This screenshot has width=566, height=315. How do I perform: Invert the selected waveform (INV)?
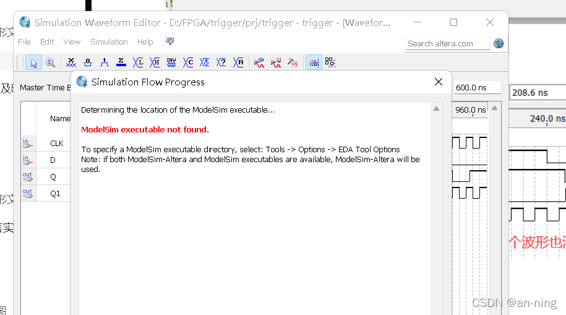click(171, 63)
